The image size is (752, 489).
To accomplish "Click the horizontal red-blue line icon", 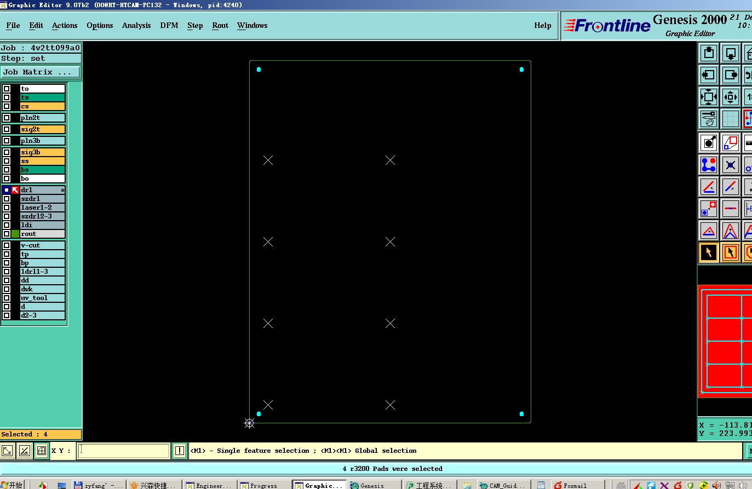I will tap(731, 209).
